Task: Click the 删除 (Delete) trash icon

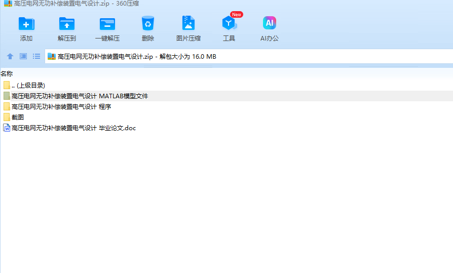Action: 148,23
